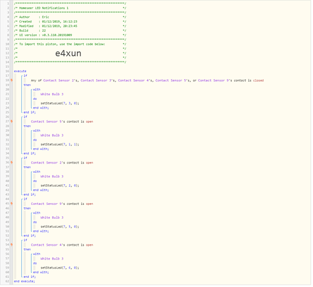This screenshot has height=287, width=313.
Task: Open the 'Contact Sensor 2's contact is open' condition
Action: click(x=62, y=163)
